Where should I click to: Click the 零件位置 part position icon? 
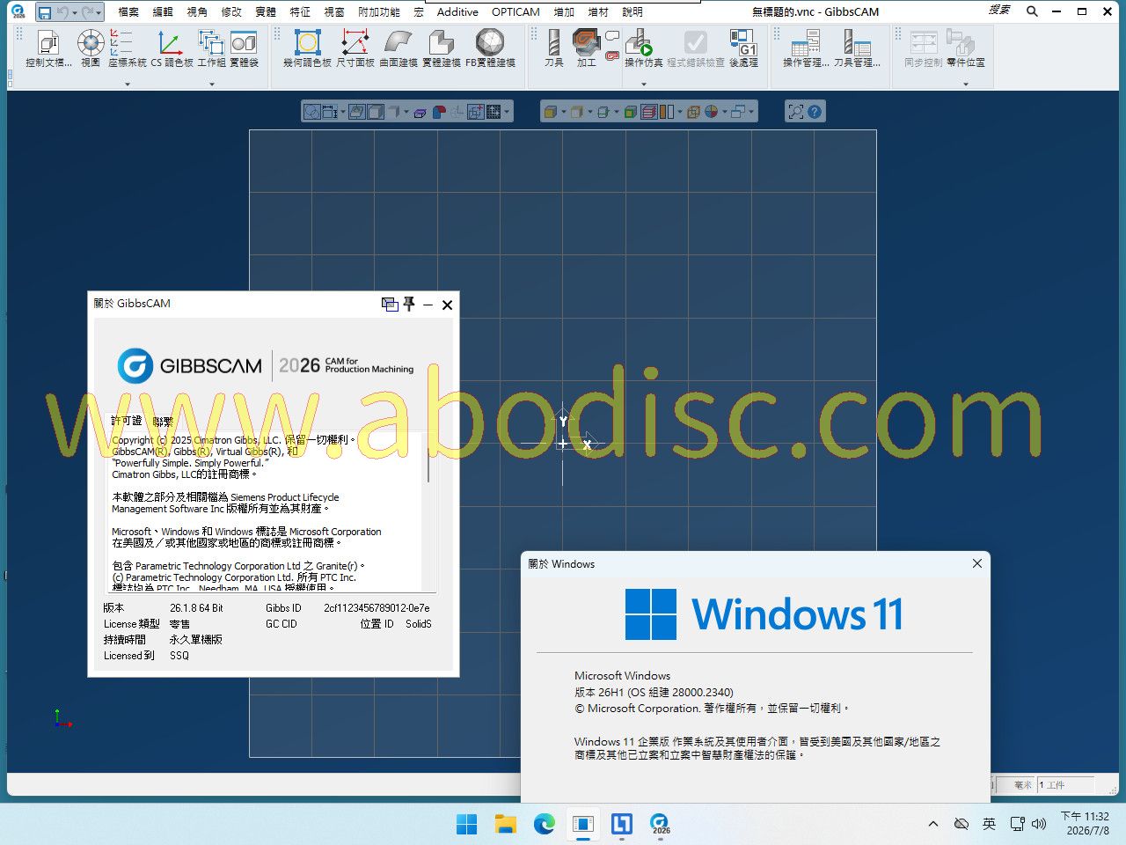[966, 48]
